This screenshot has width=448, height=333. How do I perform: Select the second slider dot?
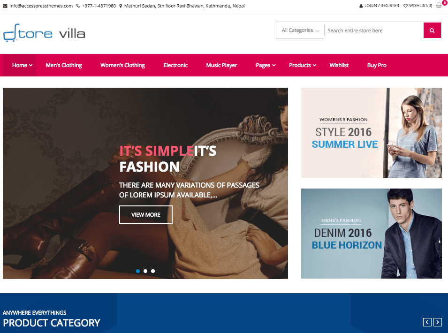pyautogui.click(x=145, y=271)
